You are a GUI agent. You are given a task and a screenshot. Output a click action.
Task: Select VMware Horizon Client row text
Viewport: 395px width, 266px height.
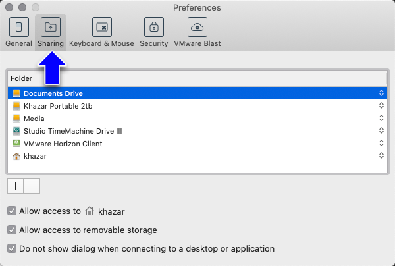click(x=63, y=144)
